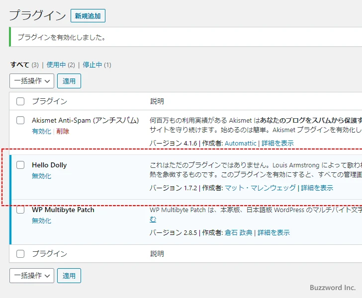
Task: Check the Hello Dolly checkbox
Action: coord(20,165)
